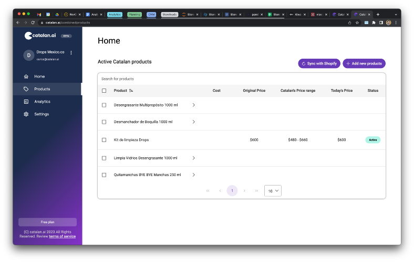Go to the first page of results
Viewport: 414px width, 262px height.
tap(208, 191)
